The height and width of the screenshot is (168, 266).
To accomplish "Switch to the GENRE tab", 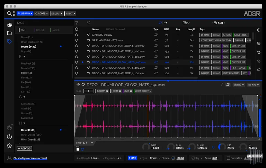I will [41, 30].
